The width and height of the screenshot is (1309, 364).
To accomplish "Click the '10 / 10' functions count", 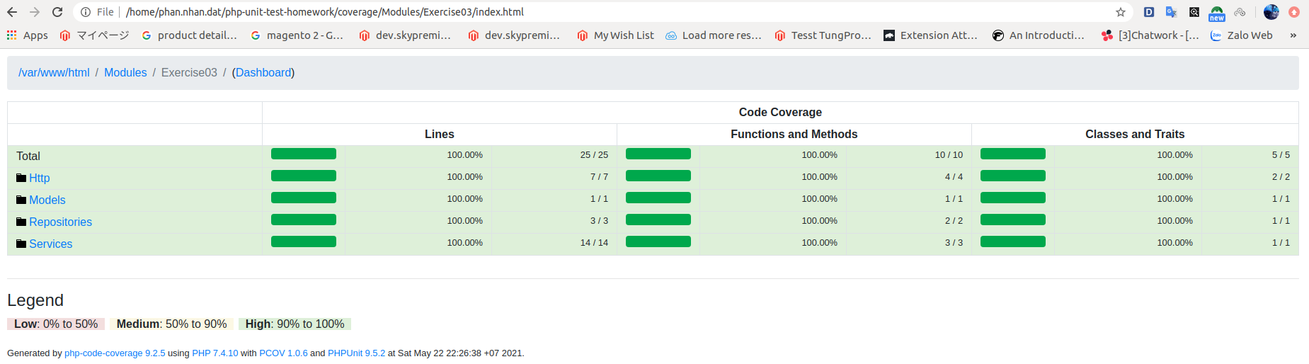I will click(x=949, y=154).
